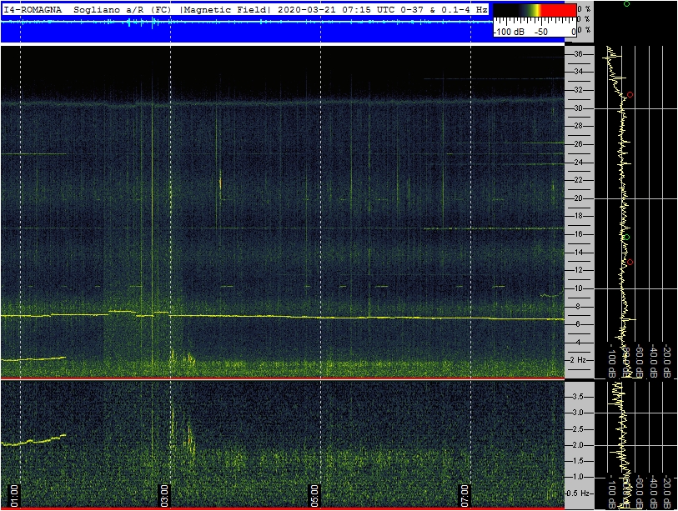Click the 'Sogliano a/R (FC)' location text
The width and height of the screenshot is (678, 511).
[x=123, y=9]
